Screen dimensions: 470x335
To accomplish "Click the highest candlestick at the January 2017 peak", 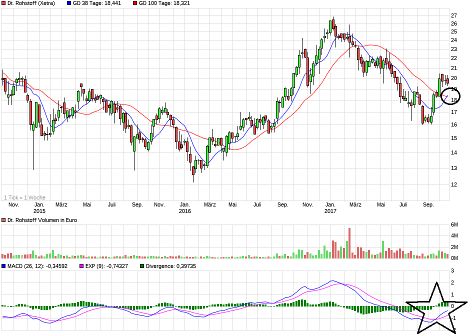I will point(333,24).
